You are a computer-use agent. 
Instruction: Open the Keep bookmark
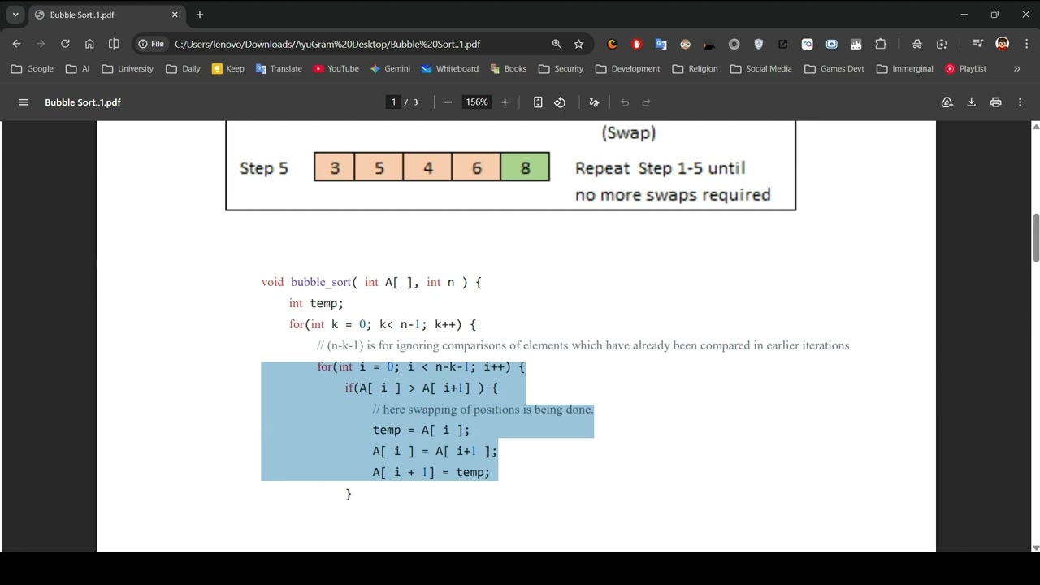tap(227, 69)
